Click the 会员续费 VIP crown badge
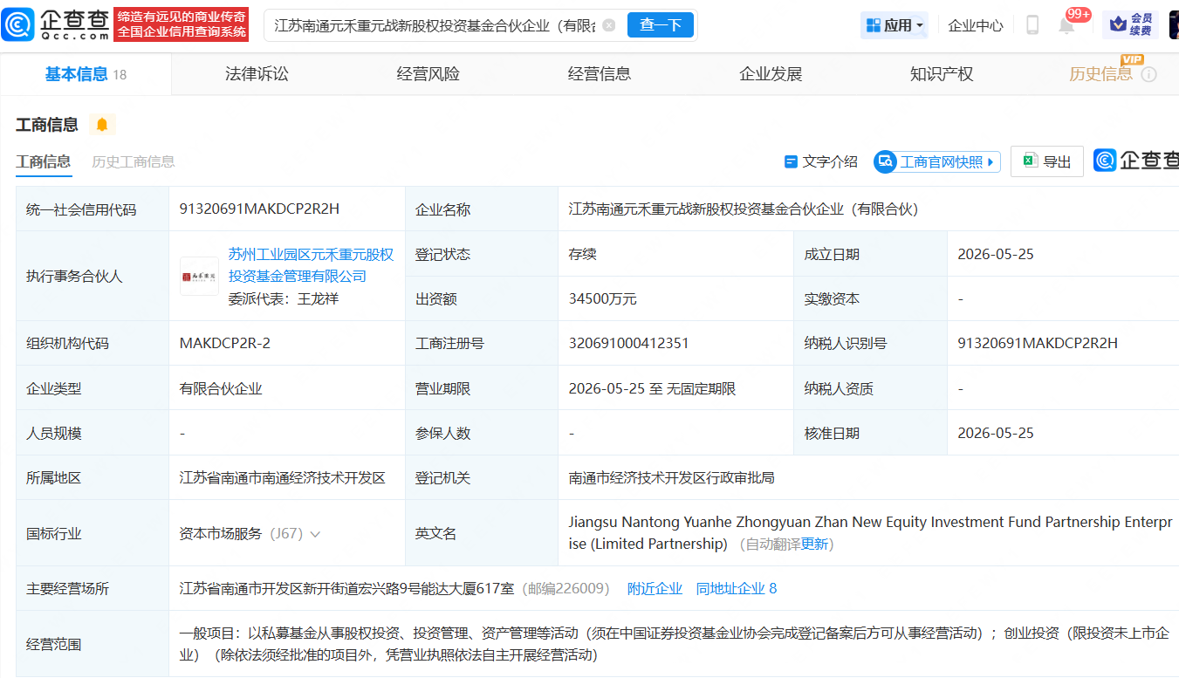 coord(1130,24)
